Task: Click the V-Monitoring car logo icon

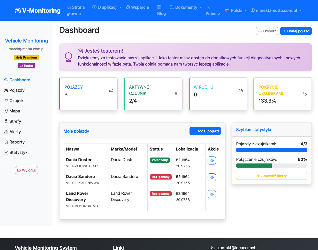Action: [18, 10]
